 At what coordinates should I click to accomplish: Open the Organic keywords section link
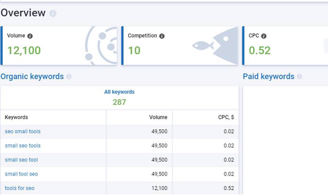[x=32, y=76]
